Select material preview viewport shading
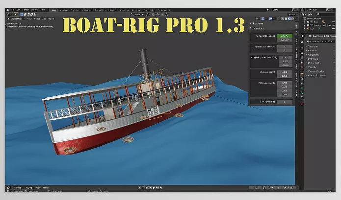The height and width of the screenshot is (200, 341). [x=289, y=19]
